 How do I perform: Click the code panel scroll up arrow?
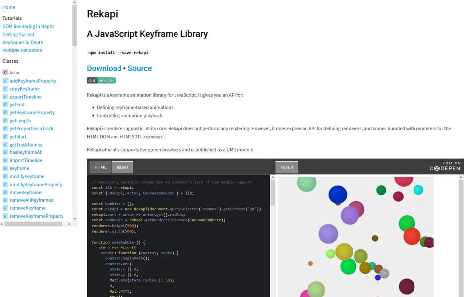click(273, 177)
